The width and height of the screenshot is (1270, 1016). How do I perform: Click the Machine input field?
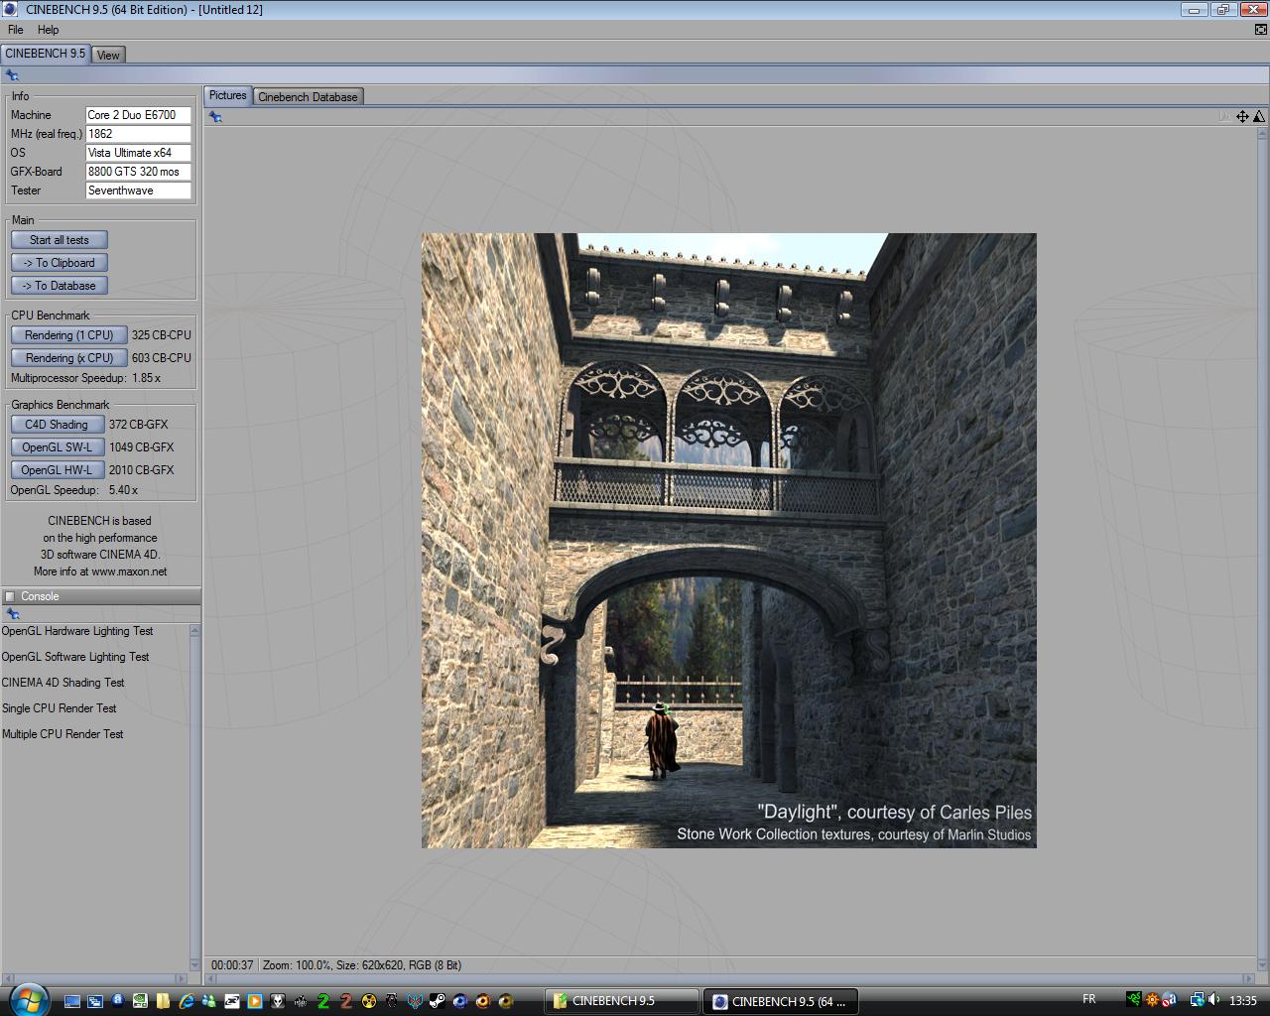tap(138, 115)
